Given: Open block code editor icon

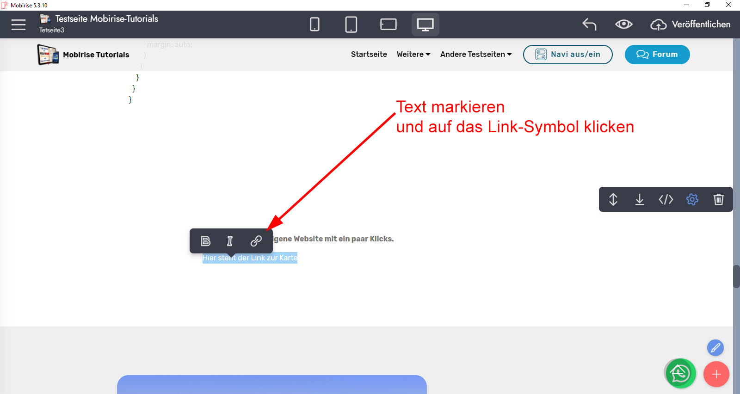Looking at the screenshot, I should (x=666, y=199).
